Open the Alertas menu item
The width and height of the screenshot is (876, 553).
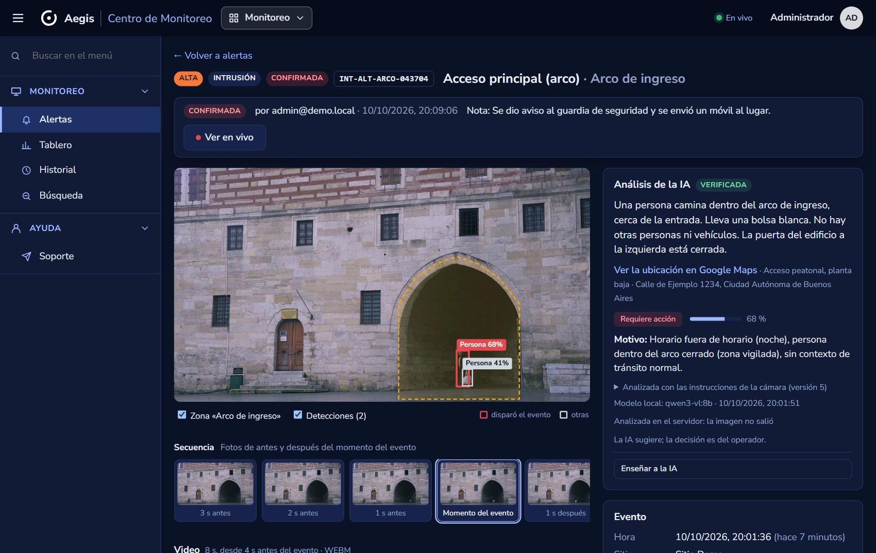(x=80, y=119)
